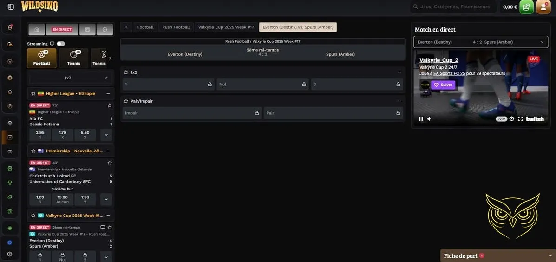Screen dimensions: 556x262
Task: Open EA Sports FC 25 link
Action: (x=449, y=73)
